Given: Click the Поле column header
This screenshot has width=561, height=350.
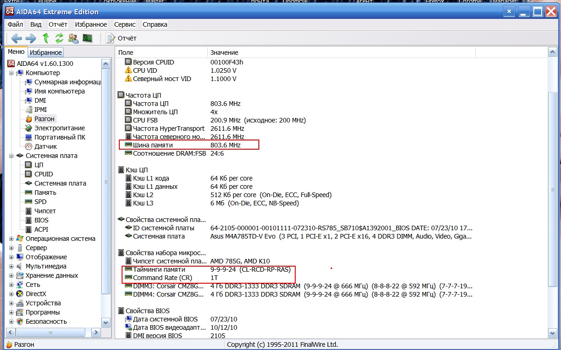Looking at the screenshot, I should tap(161, 52).
